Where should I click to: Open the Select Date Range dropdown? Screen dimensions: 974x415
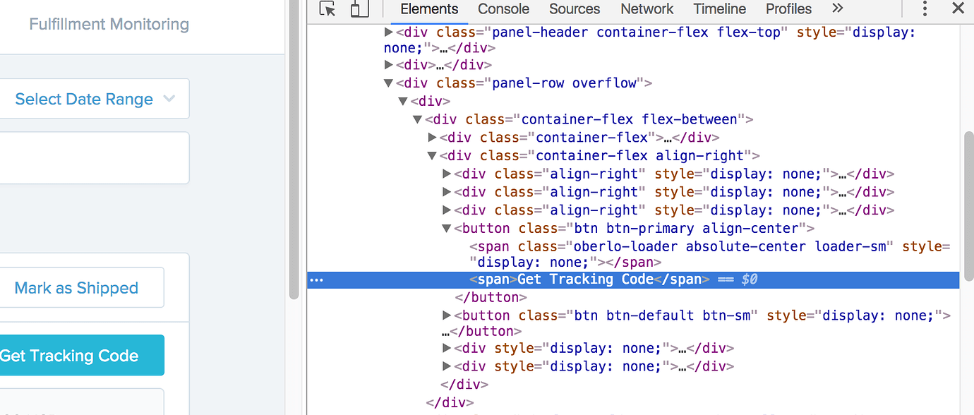point(95,99)
